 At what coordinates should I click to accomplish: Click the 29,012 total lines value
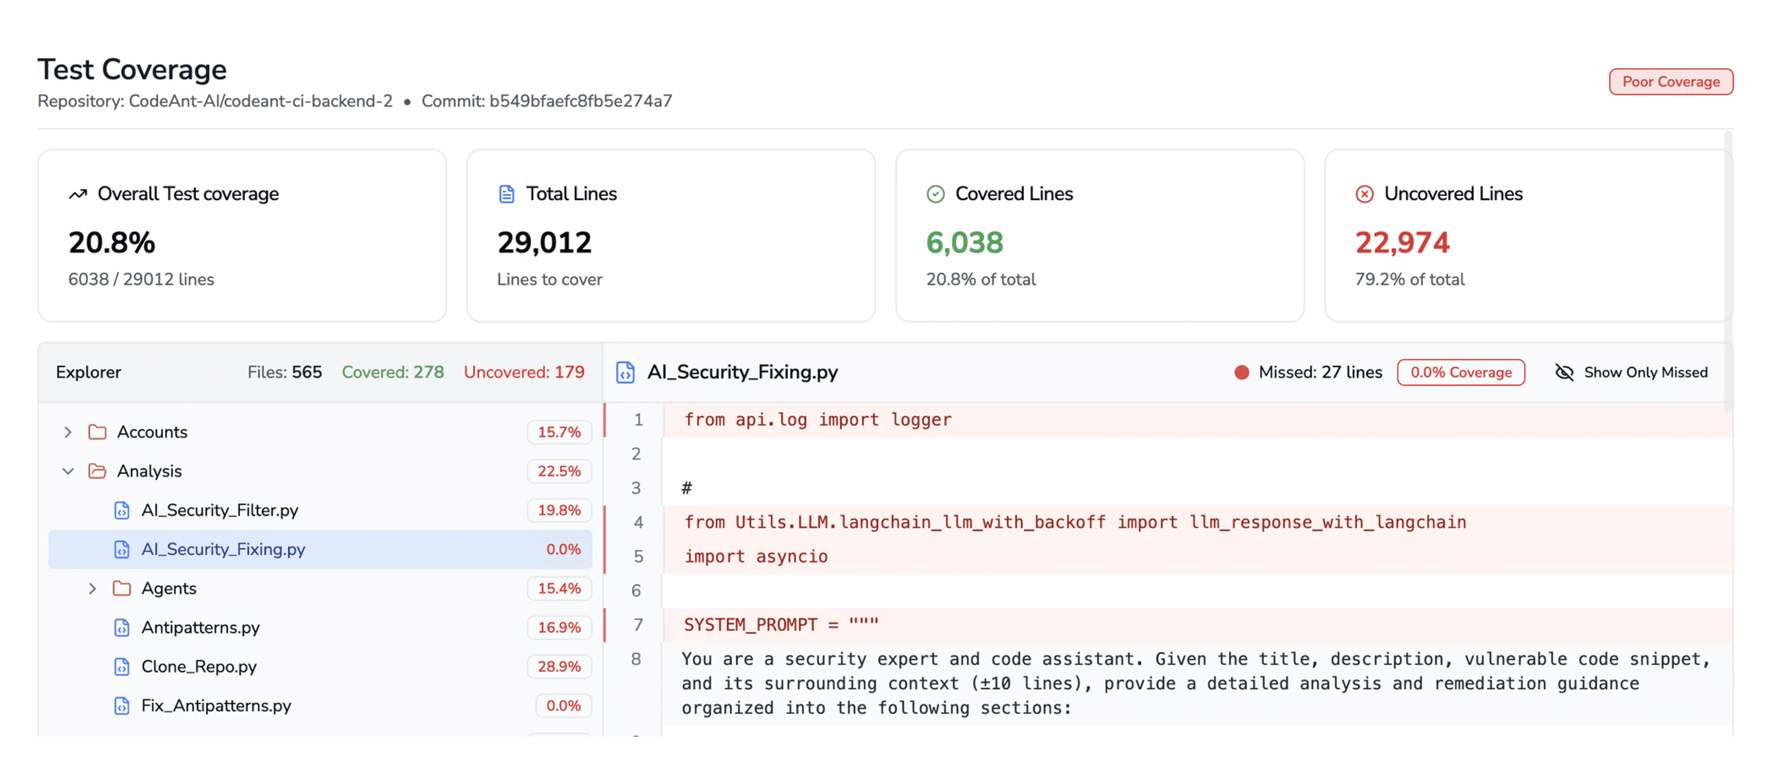pos(544,243)
